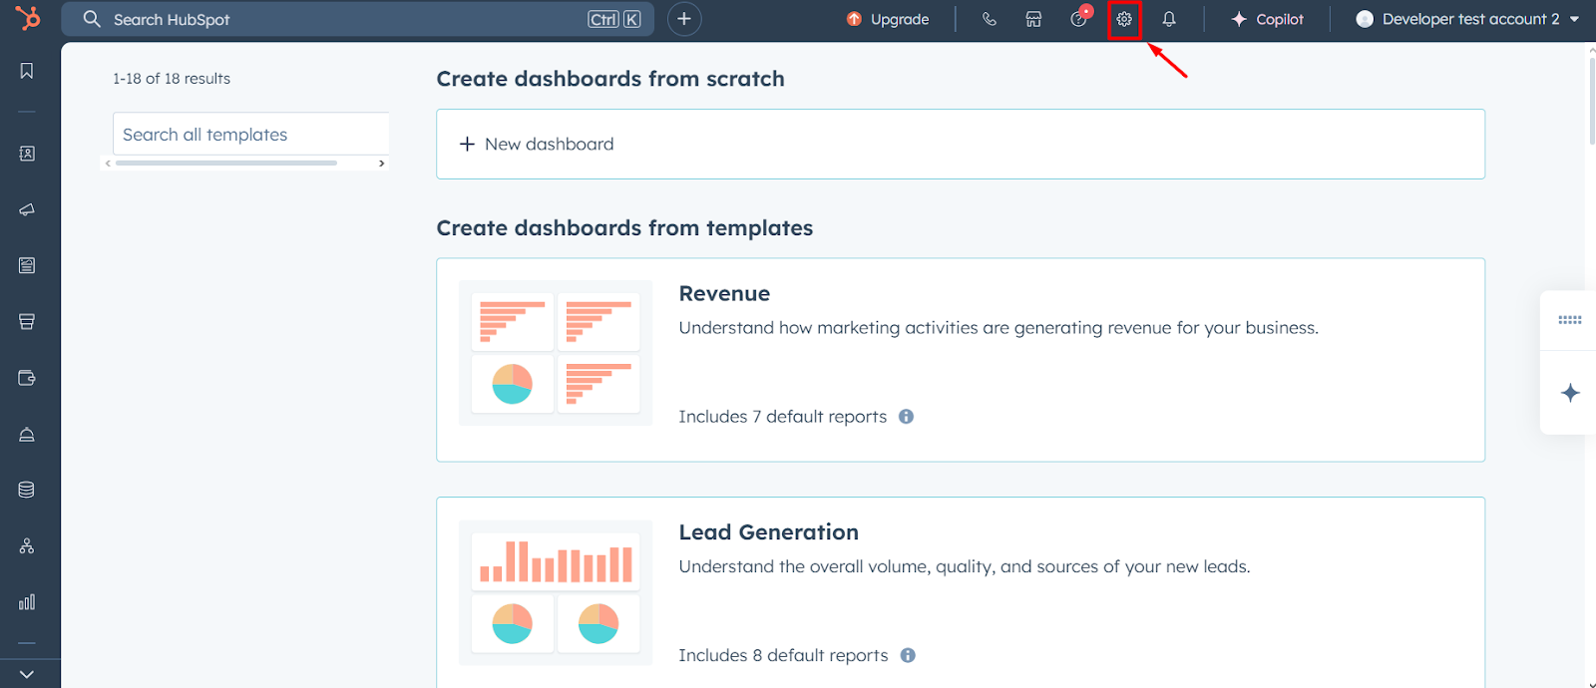Open the Commerce wallet icon in sidebar
Screen dimensions: 1596x688
(27, 378)
